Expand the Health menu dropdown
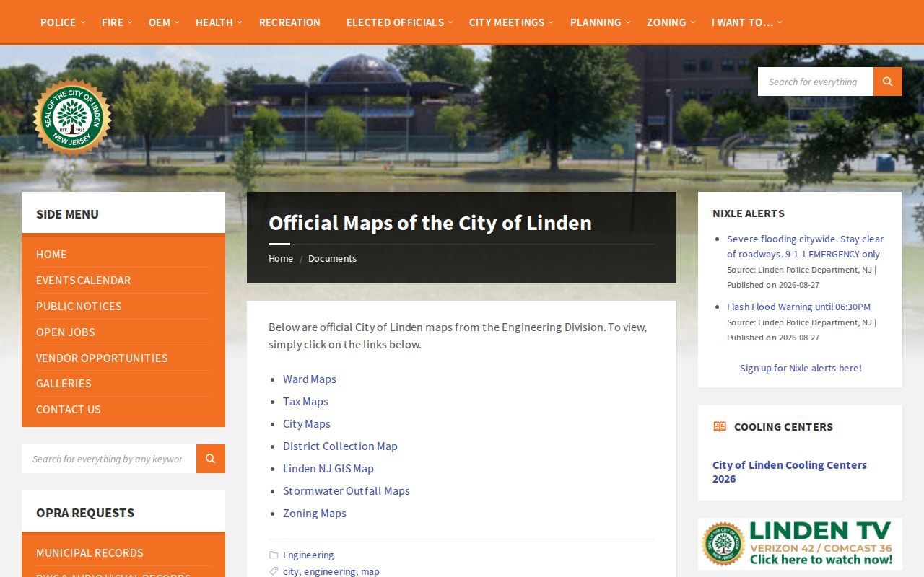 219,22
